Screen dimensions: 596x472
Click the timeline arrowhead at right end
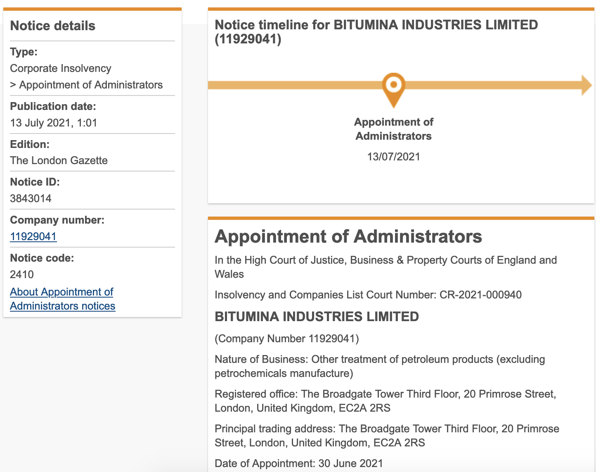[x=587, y=85]
